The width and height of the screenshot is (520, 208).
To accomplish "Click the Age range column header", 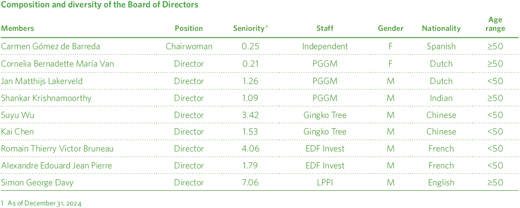I will pos(495,24).
